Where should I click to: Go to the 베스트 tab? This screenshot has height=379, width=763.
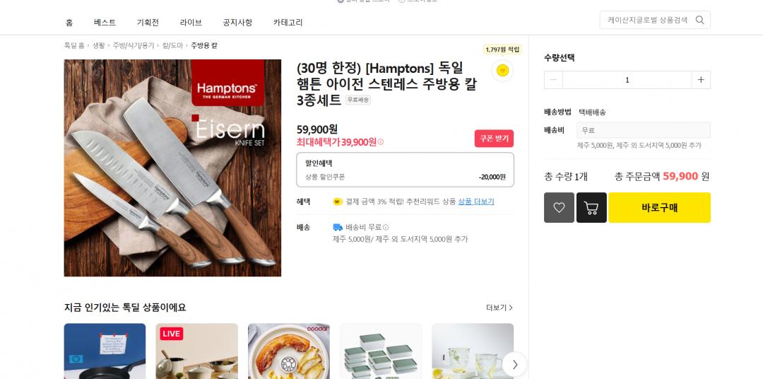click(x=105, y=23)
